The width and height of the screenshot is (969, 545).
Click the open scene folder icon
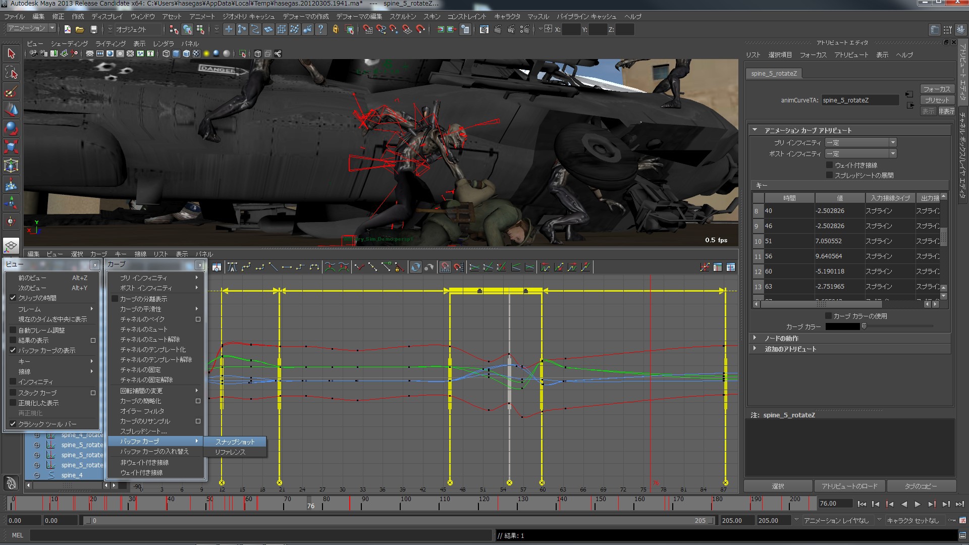pos(80,30)
